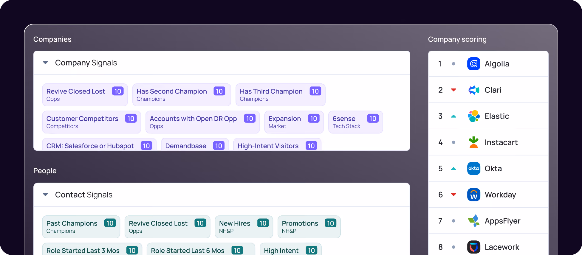
Task: Click the Okta logo icon
Action: (473, 169)
